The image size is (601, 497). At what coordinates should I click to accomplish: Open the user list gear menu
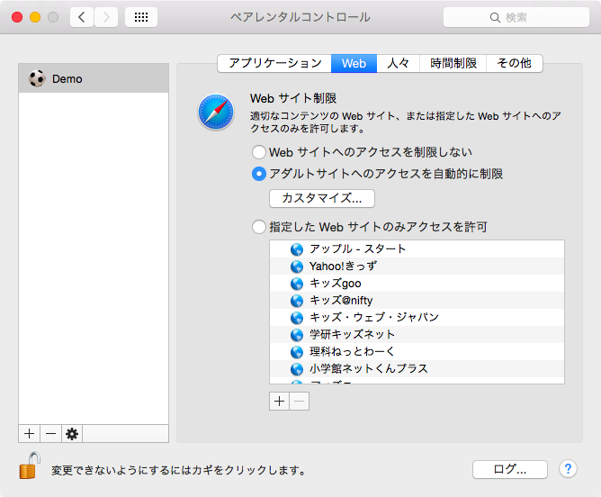tap(72, 434)
